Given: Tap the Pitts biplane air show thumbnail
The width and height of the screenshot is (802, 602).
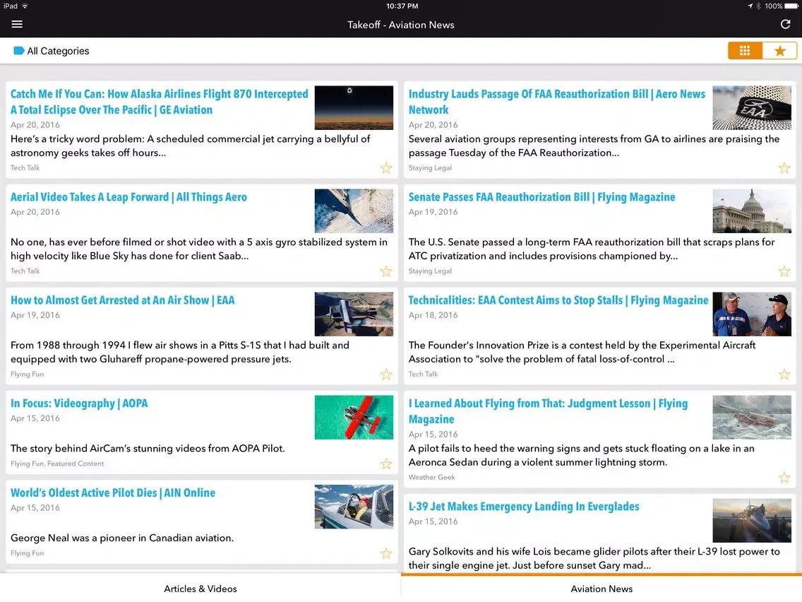Looking at the screenshot, I should (x=354, y=314).
